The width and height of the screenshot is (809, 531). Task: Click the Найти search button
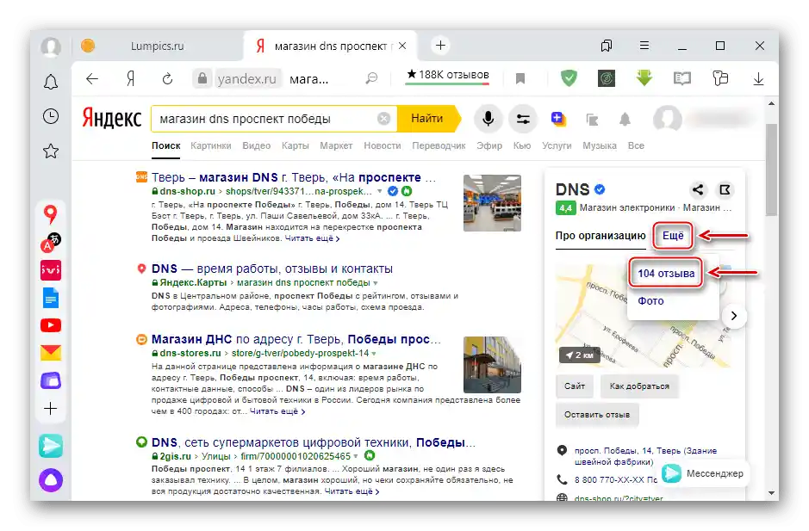[x=427, y=119]
